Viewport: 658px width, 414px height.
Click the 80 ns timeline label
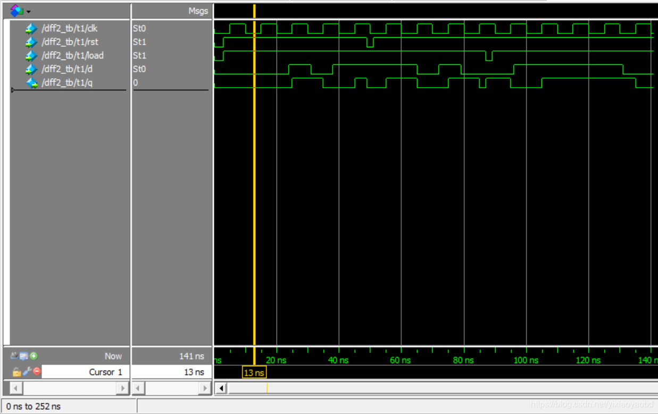point(463,360)
